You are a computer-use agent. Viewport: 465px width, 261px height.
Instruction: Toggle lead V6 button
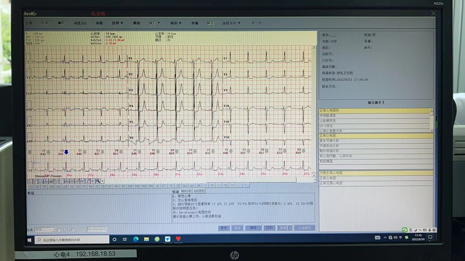point(103,186)
